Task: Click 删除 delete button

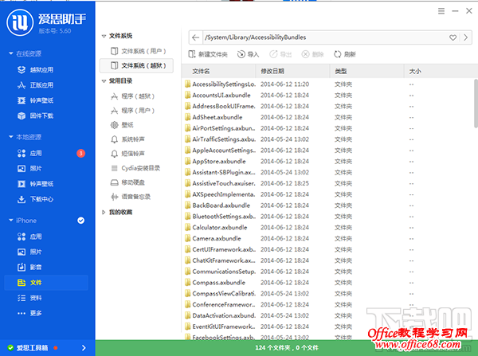Action: (x=313, y=54)
